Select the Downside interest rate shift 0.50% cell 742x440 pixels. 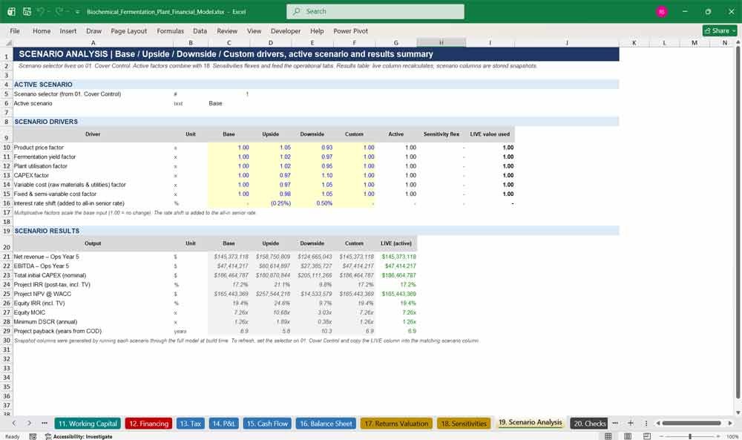tap(312, 203)
